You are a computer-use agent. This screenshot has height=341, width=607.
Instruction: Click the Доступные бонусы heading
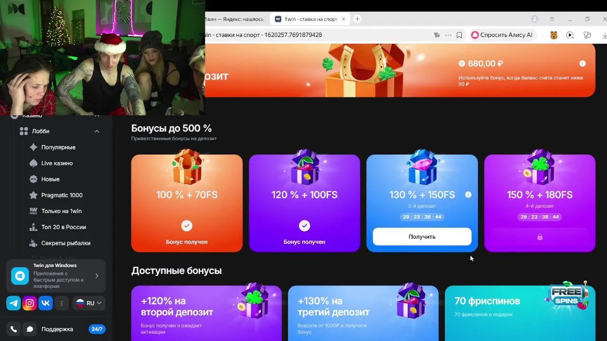[176, 271]
